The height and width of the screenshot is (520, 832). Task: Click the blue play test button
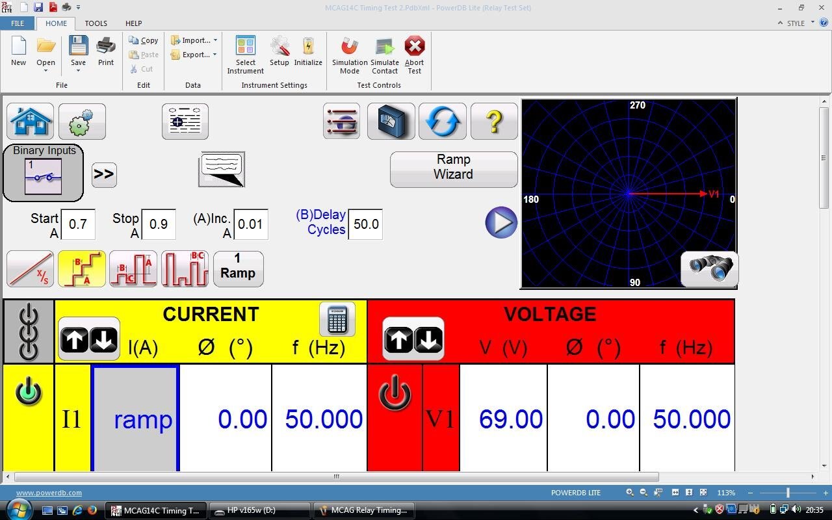point(501,223)
